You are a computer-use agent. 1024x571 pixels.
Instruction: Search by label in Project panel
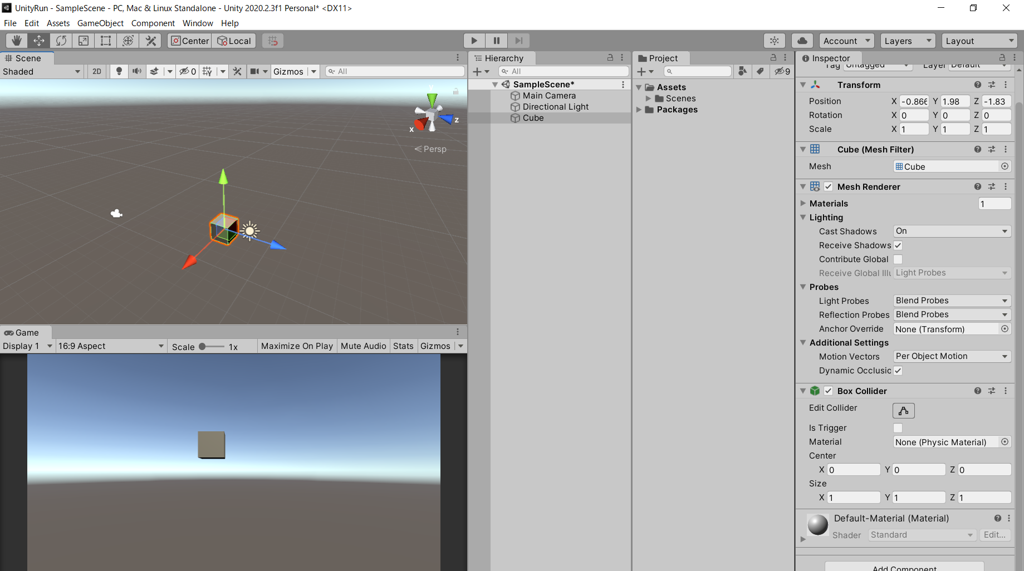[x=760, y=71]
